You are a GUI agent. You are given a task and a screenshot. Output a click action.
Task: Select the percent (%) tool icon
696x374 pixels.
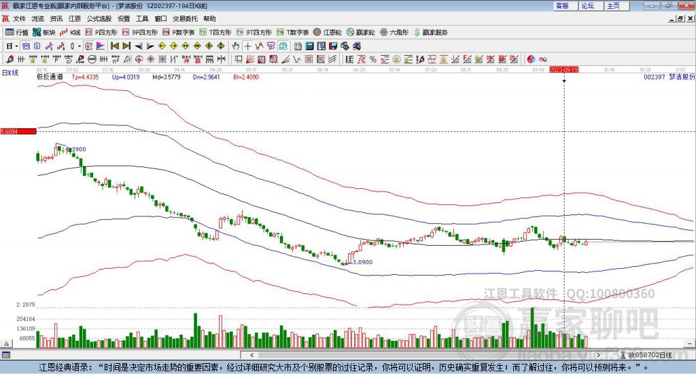pyautogui.click(x=373, y=59)
